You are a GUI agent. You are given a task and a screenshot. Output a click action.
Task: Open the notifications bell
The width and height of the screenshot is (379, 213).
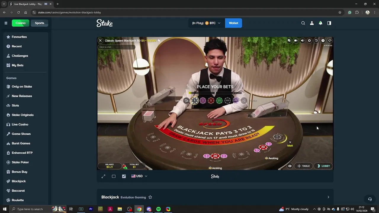pyautogui.click(x=320, y=23)
